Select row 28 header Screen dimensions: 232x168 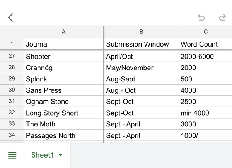(x=12, y=68)
